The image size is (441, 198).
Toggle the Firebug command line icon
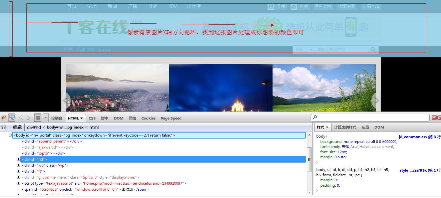point(38,118)
